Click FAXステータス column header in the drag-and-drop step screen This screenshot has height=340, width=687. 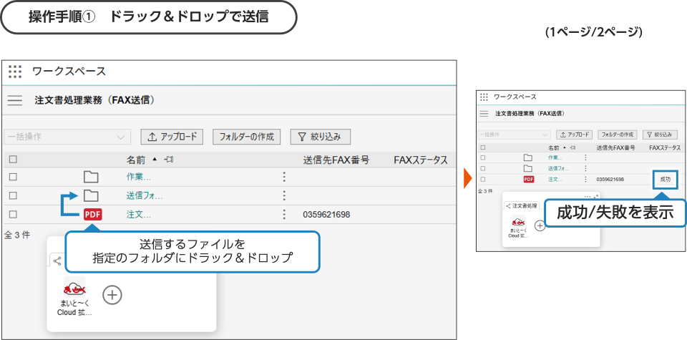[x=421, y=160]
